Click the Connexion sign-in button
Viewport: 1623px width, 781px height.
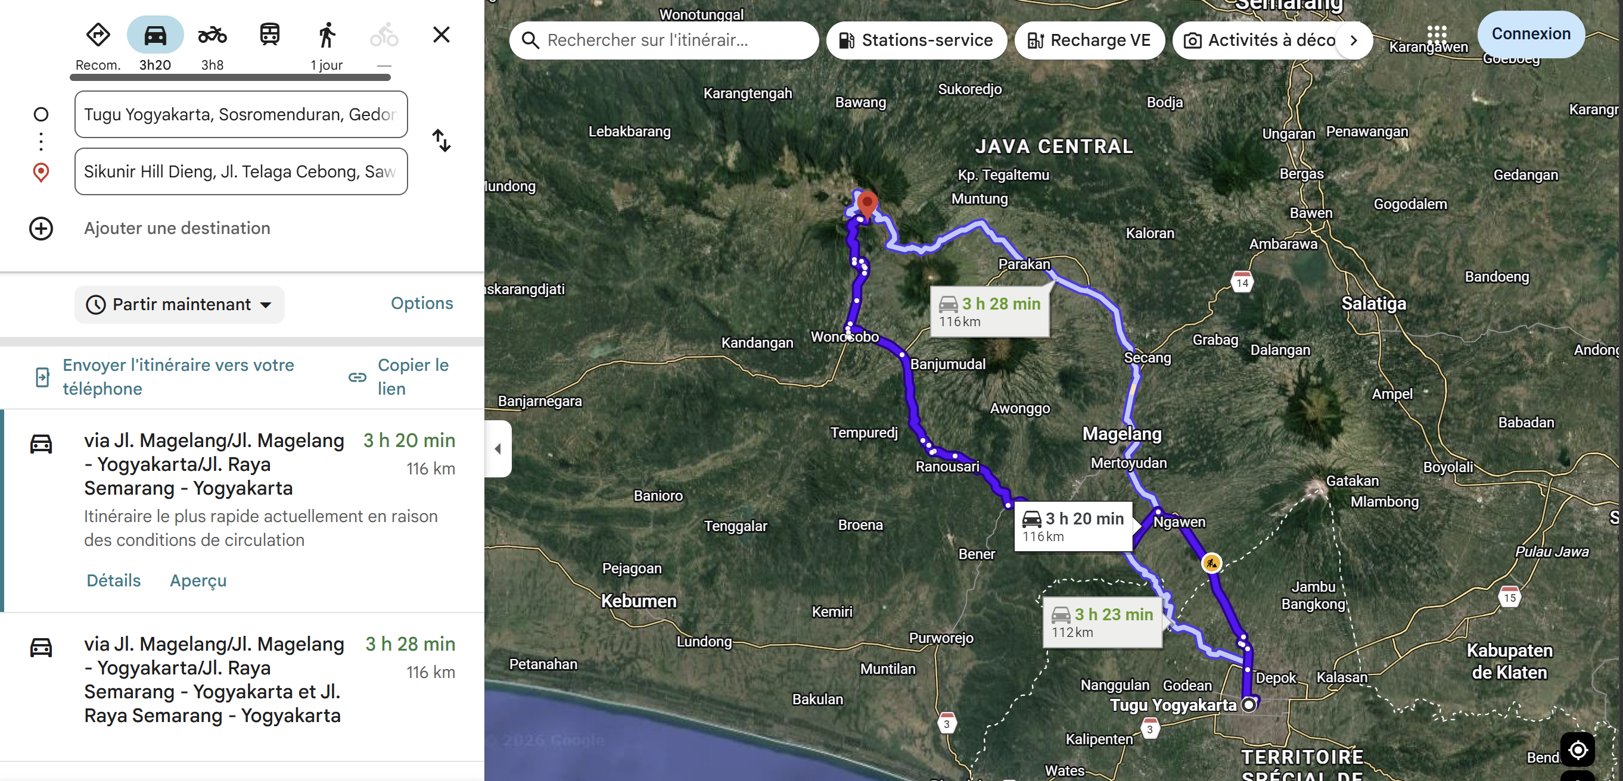1531,34
